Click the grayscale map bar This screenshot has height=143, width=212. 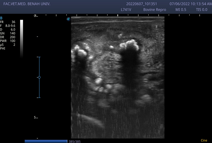pos(22,39)
